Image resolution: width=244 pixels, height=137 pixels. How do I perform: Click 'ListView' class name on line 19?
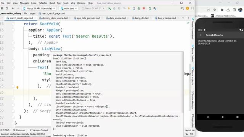[x=51, y=49]
